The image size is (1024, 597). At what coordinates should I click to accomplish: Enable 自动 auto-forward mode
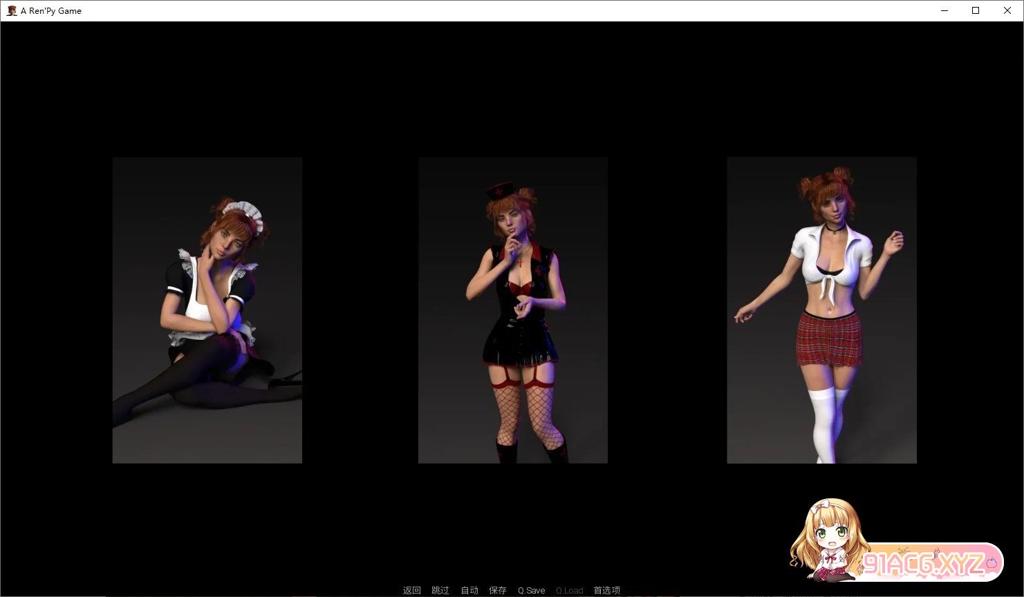point(469,590)
